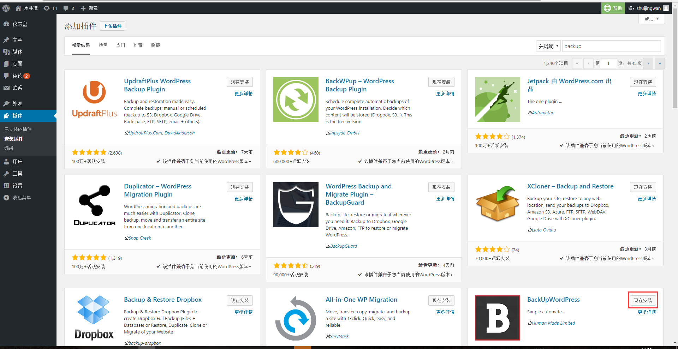Click the All-in-One WP Migration logo
The width and height of the screenshot is (678, 349).
[296, 318]
